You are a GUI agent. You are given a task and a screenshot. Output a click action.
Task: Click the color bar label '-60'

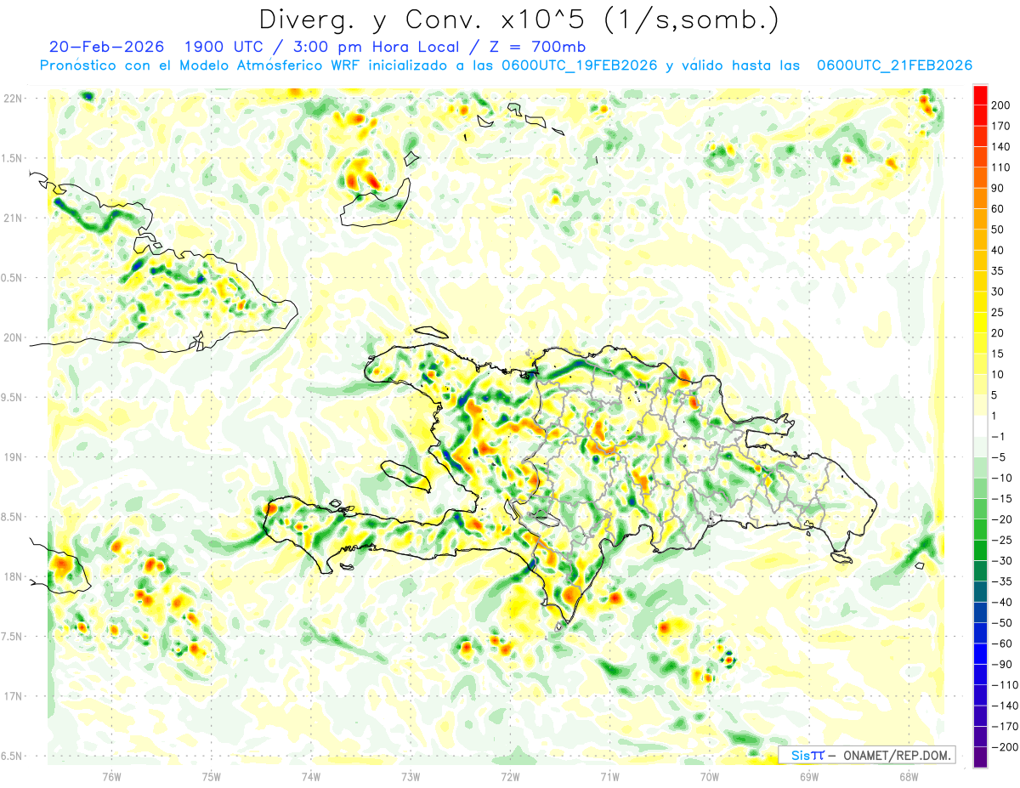pos(1002,643)
